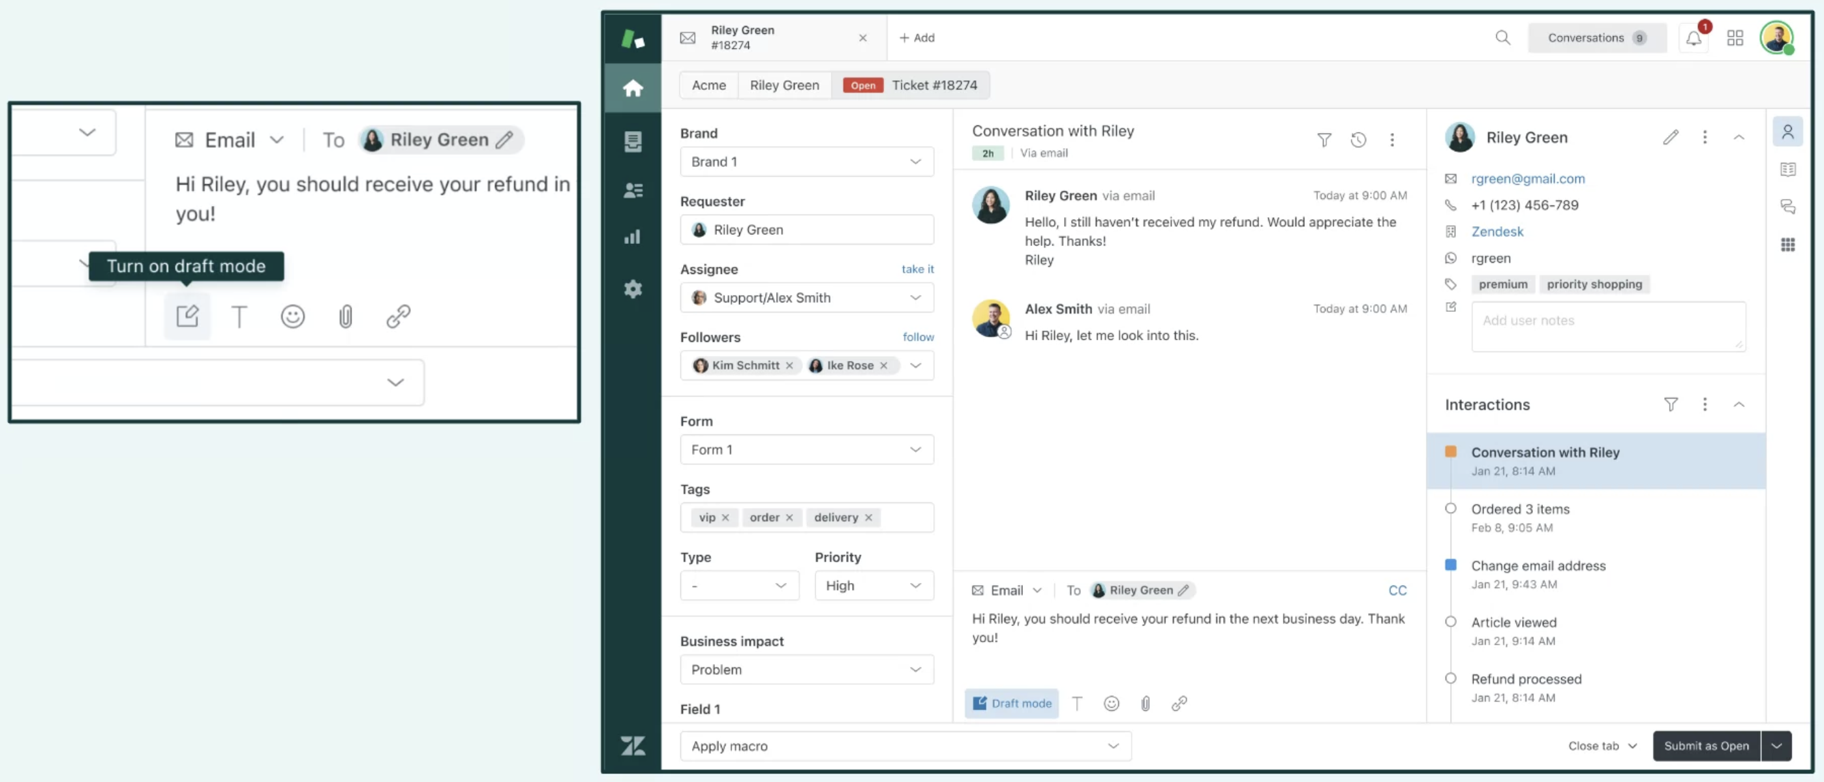The width and height of the screenshot is (1824, 782).
Task: Open emoji picker in composer toolbar
Action: click(1111, 702)
